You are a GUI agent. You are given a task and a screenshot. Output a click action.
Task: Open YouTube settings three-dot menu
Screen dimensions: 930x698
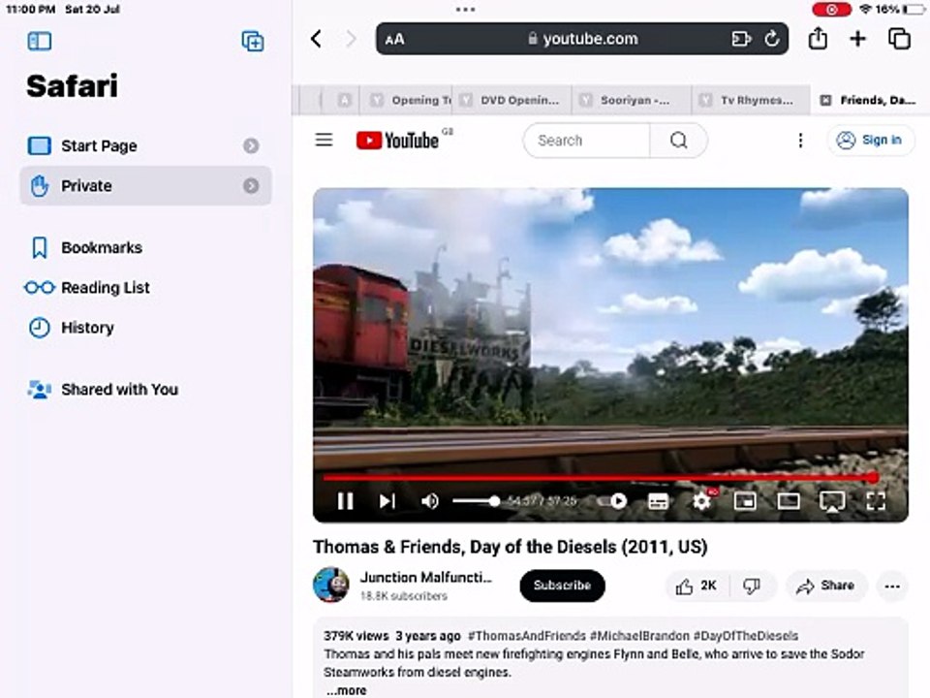tap(800, 140)
